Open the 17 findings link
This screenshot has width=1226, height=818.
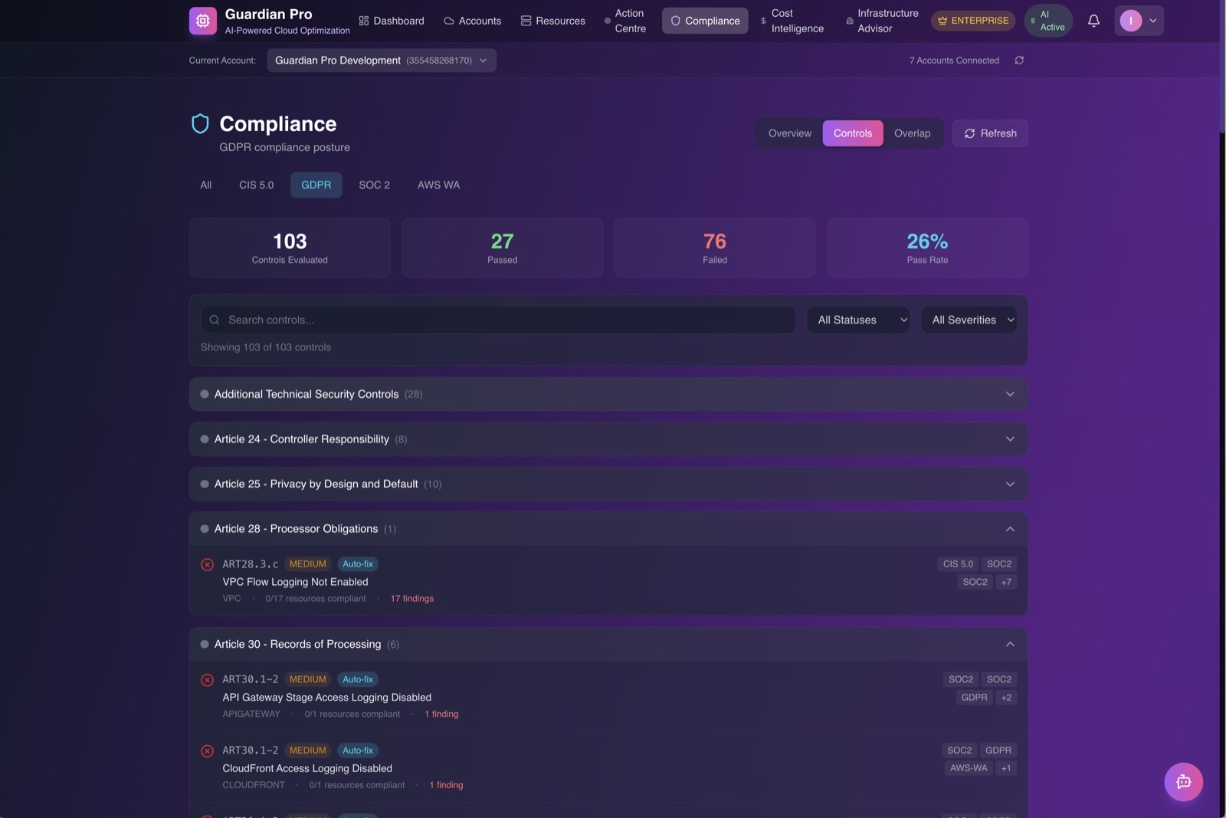[411, 599]
